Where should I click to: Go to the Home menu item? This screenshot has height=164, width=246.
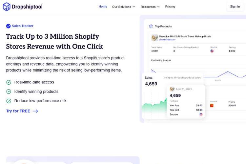pyautogui.click(x=103, y=7)
